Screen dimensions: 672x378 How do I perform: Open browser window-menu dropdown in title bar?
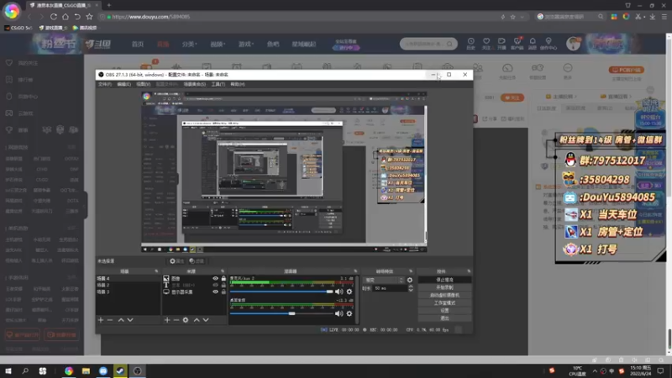point(627,5)
